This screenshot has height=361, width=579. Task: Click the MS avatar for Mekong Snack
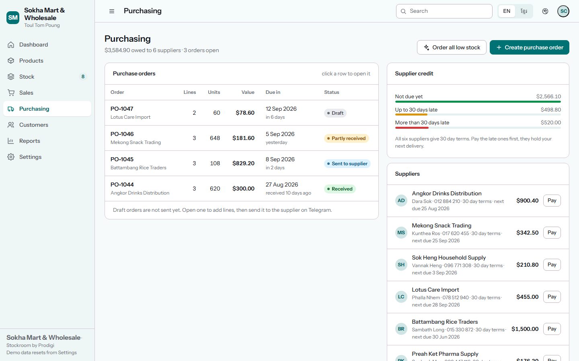click(401, 233)
